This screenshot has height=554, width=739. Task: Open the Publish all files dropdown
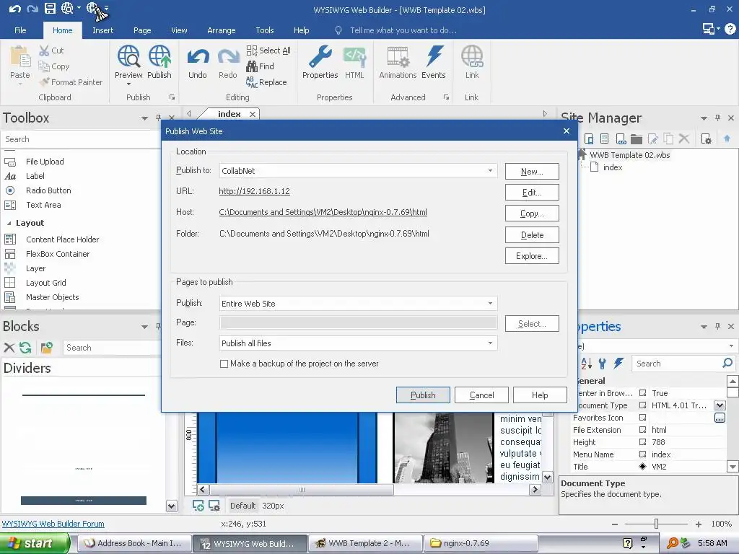490,343
